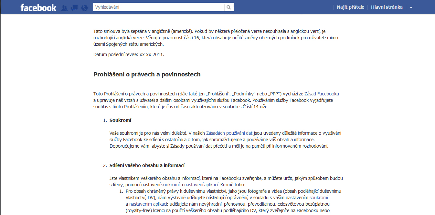Open 'nastavením aplikací' link in sub-item 1
The height and width of the screenshot is (215, 435).
pos(148,204)
